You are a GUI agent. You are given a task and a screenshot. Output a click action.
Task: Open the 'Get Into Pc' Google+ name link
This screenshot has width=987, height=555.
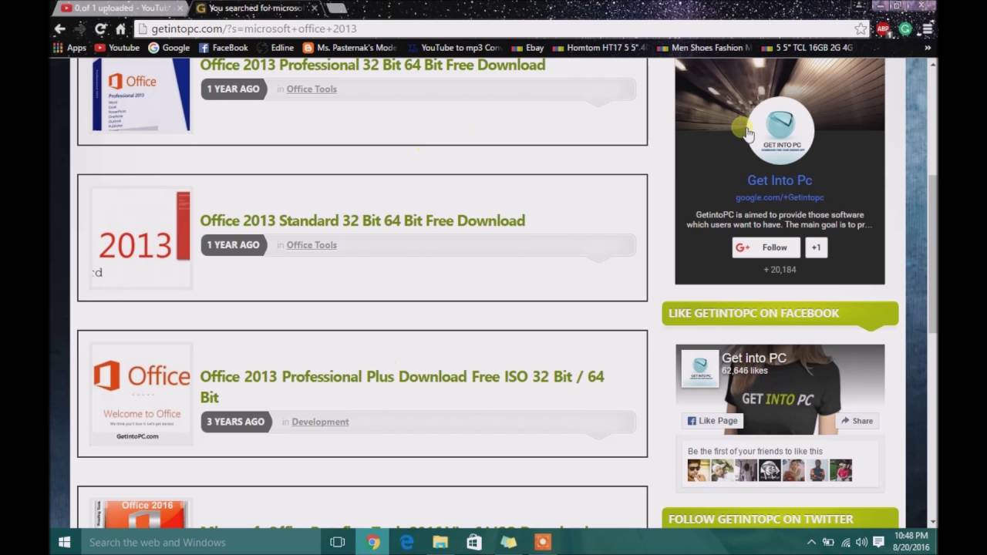[x=780, y=180]
